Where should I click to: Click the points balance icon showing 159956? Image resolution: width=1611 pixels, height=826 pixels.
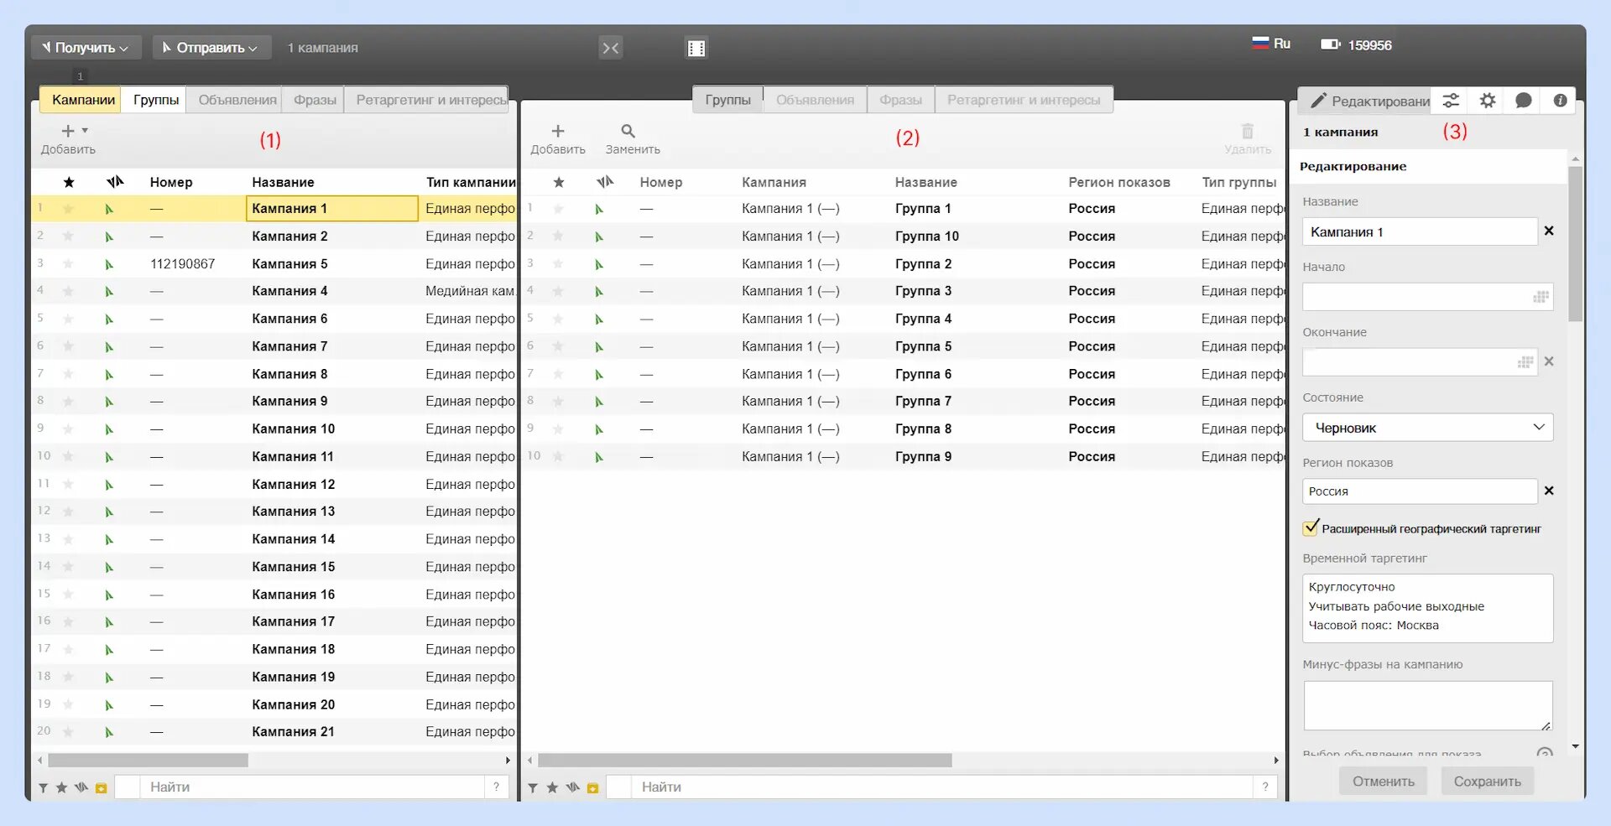pos(1331,44)
